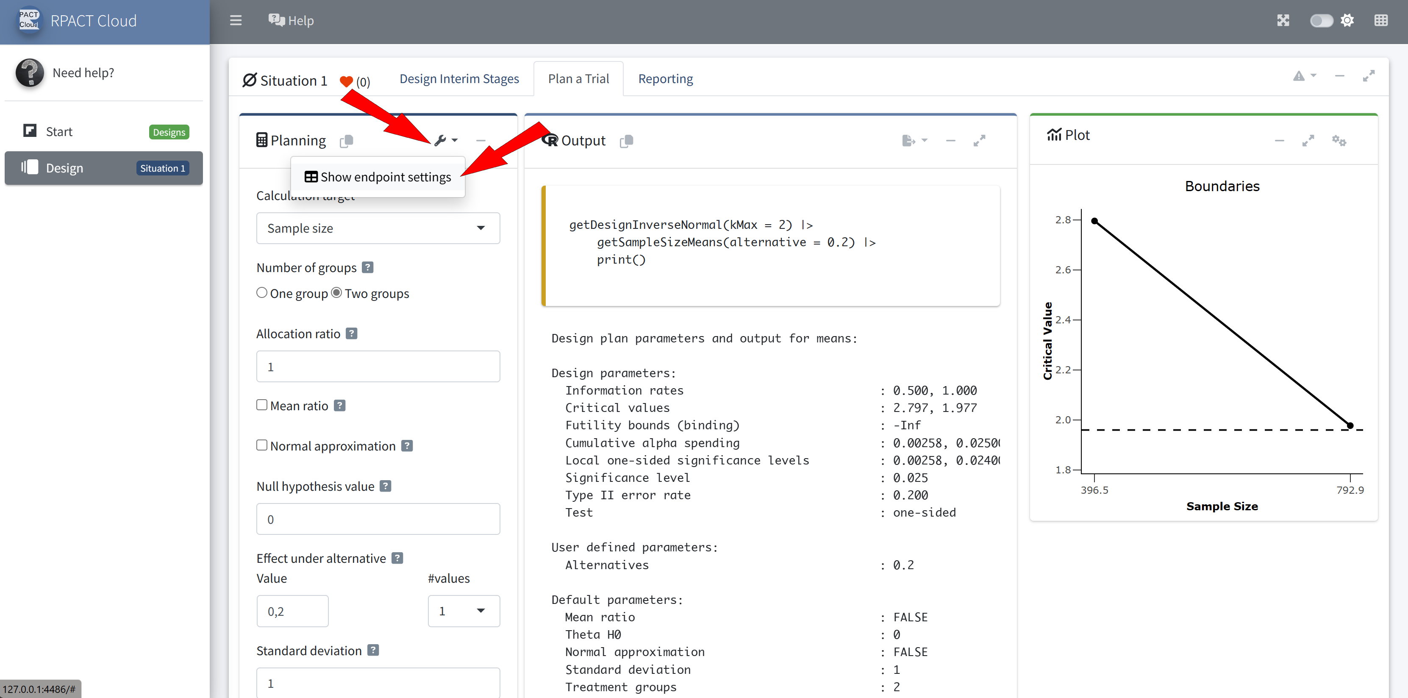
Task: Click the heart favorite icon
Action: (346, 81)
